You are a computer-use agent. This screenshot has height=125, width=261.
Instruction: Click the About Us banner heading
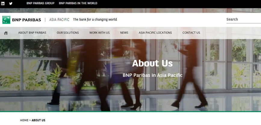(152, 63)
